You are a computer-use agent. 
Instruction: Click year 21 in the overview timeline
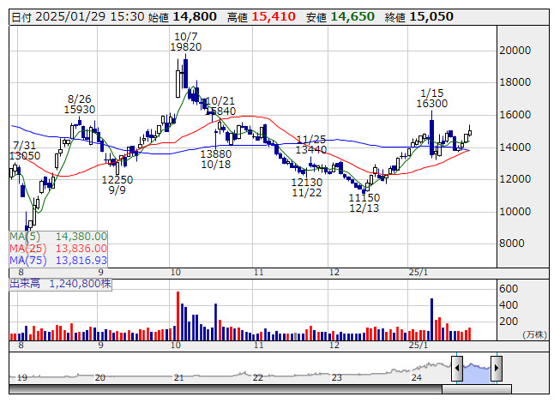pos(178,377)
